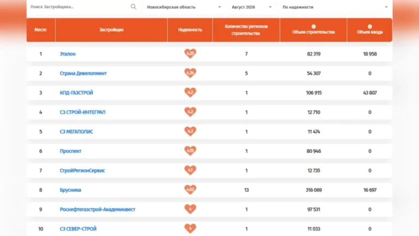The width and height of the screenshot is (419, 236).
Task: Click construction volume value 11 474
Action: pyautogui.click(x=314, y=132)
